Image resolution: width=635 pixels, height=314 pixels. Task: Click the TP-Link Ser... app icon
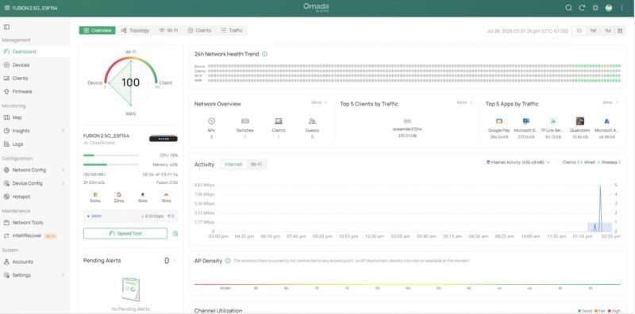pos(552,121)
